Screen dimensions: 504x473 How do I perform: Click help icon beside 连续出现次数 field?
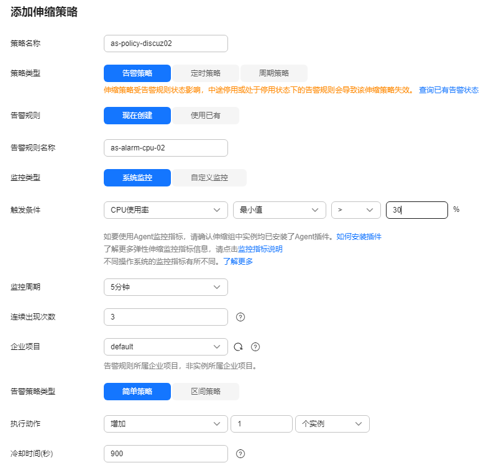click(x=240, y=317)
